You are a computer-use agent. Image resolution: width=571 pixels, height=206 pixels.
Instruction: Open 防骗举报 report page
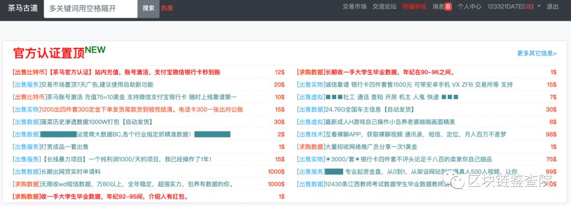point(414,6)
